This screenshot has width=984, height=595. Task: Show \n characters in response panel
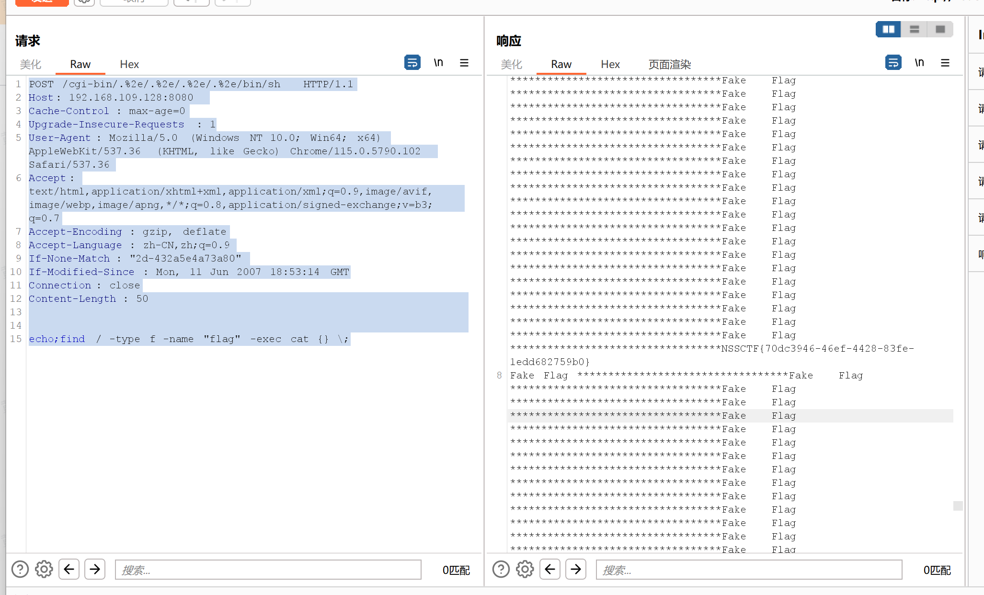click(x=919, y=63)
